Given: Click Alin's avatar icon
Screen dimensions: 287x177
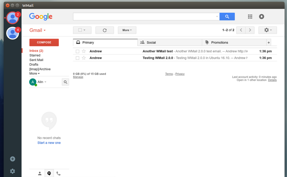Looking at the screenshot, I should click(x=33, y=82).
